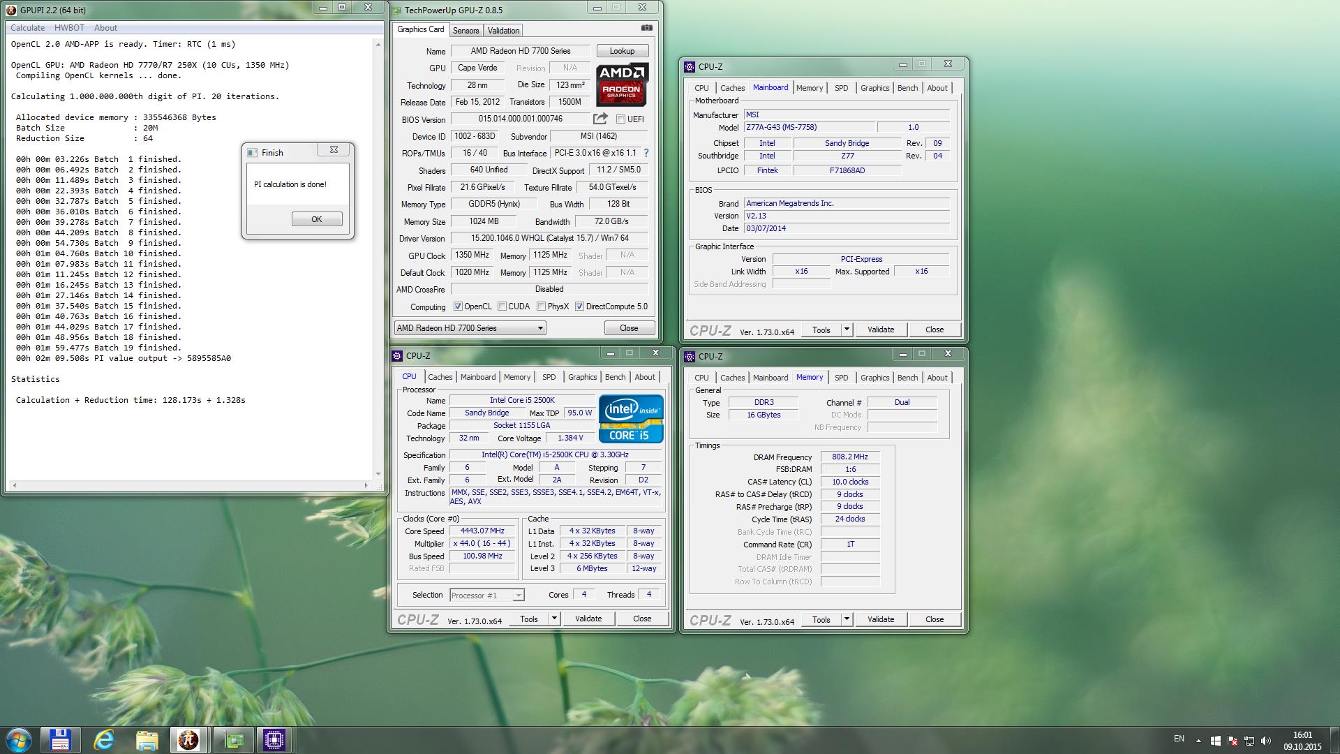Open the HWBOT menu in GPUPI
The height and width of the screenshot is (754, 1340).
pos(69,28)
